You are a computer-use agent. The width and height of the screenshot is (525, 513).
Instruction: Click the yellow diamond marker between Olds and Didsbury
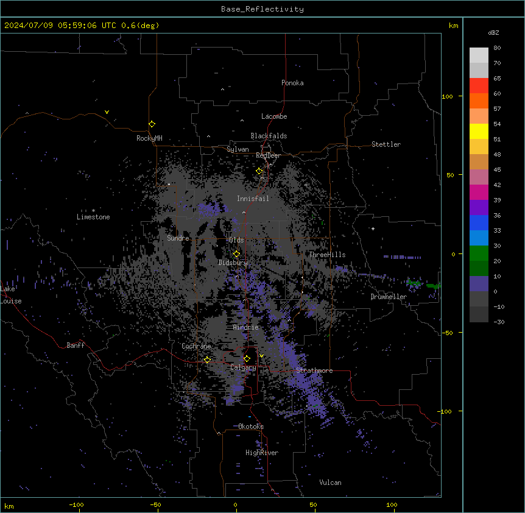236,254
